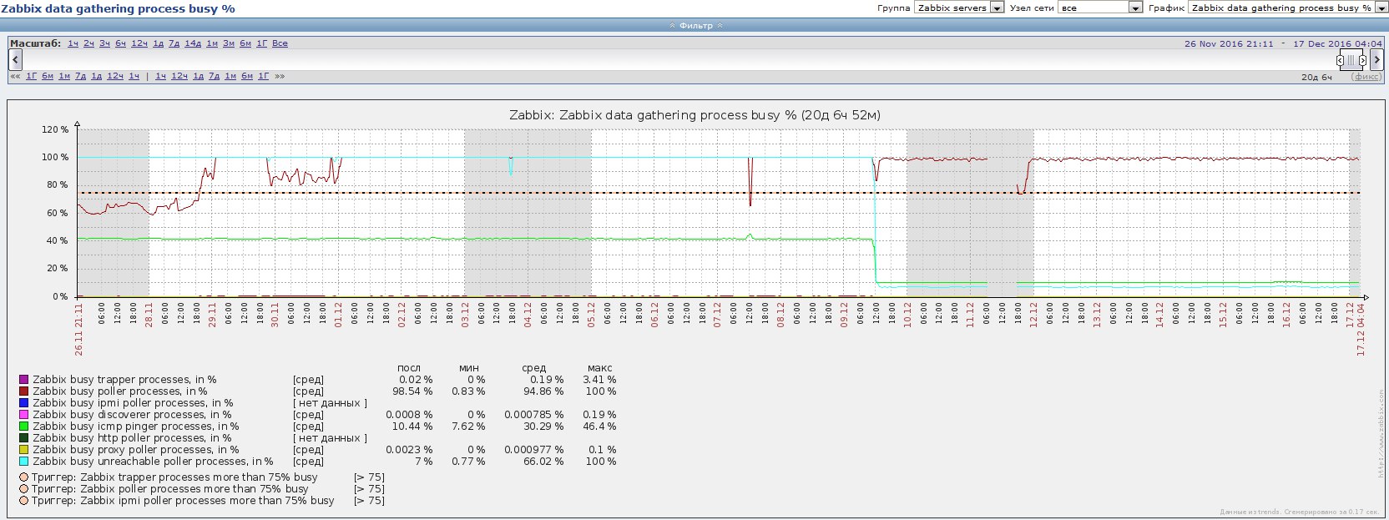This screenshot has height=520, width=1389.
Task: Set zoom to 6м in the Масштаб row
Action: (x=245, y=43)
